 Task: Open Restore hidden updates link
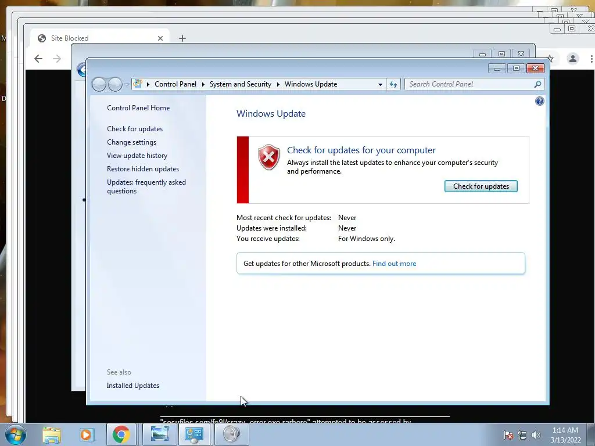pos(143,169)
